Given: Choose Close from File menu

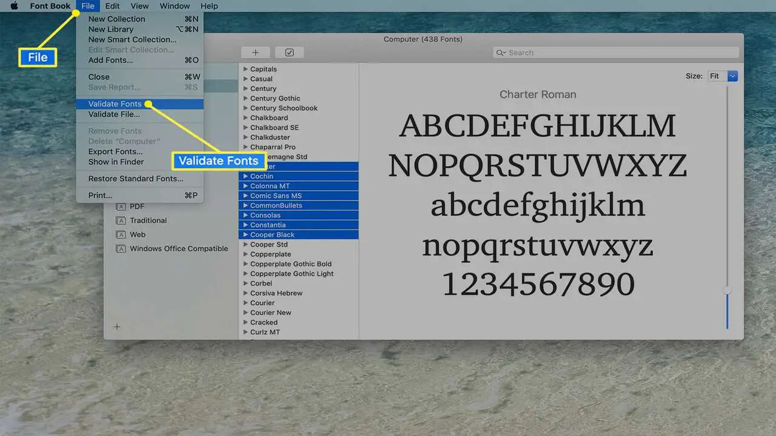Looking at the screenshot, I should pyautogui.click(x=140, y=77).
